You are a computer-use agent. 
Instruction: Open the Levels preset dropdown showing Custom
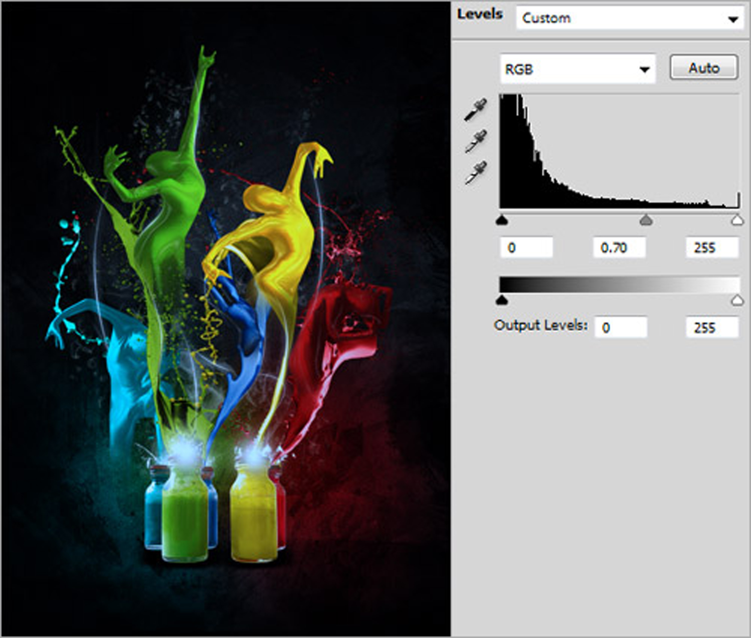629,19
